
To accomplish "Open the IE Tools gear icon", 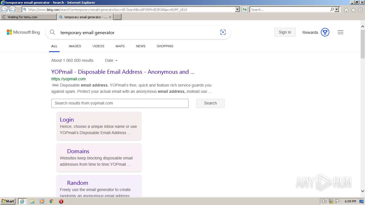I will (x=360, y=10).
